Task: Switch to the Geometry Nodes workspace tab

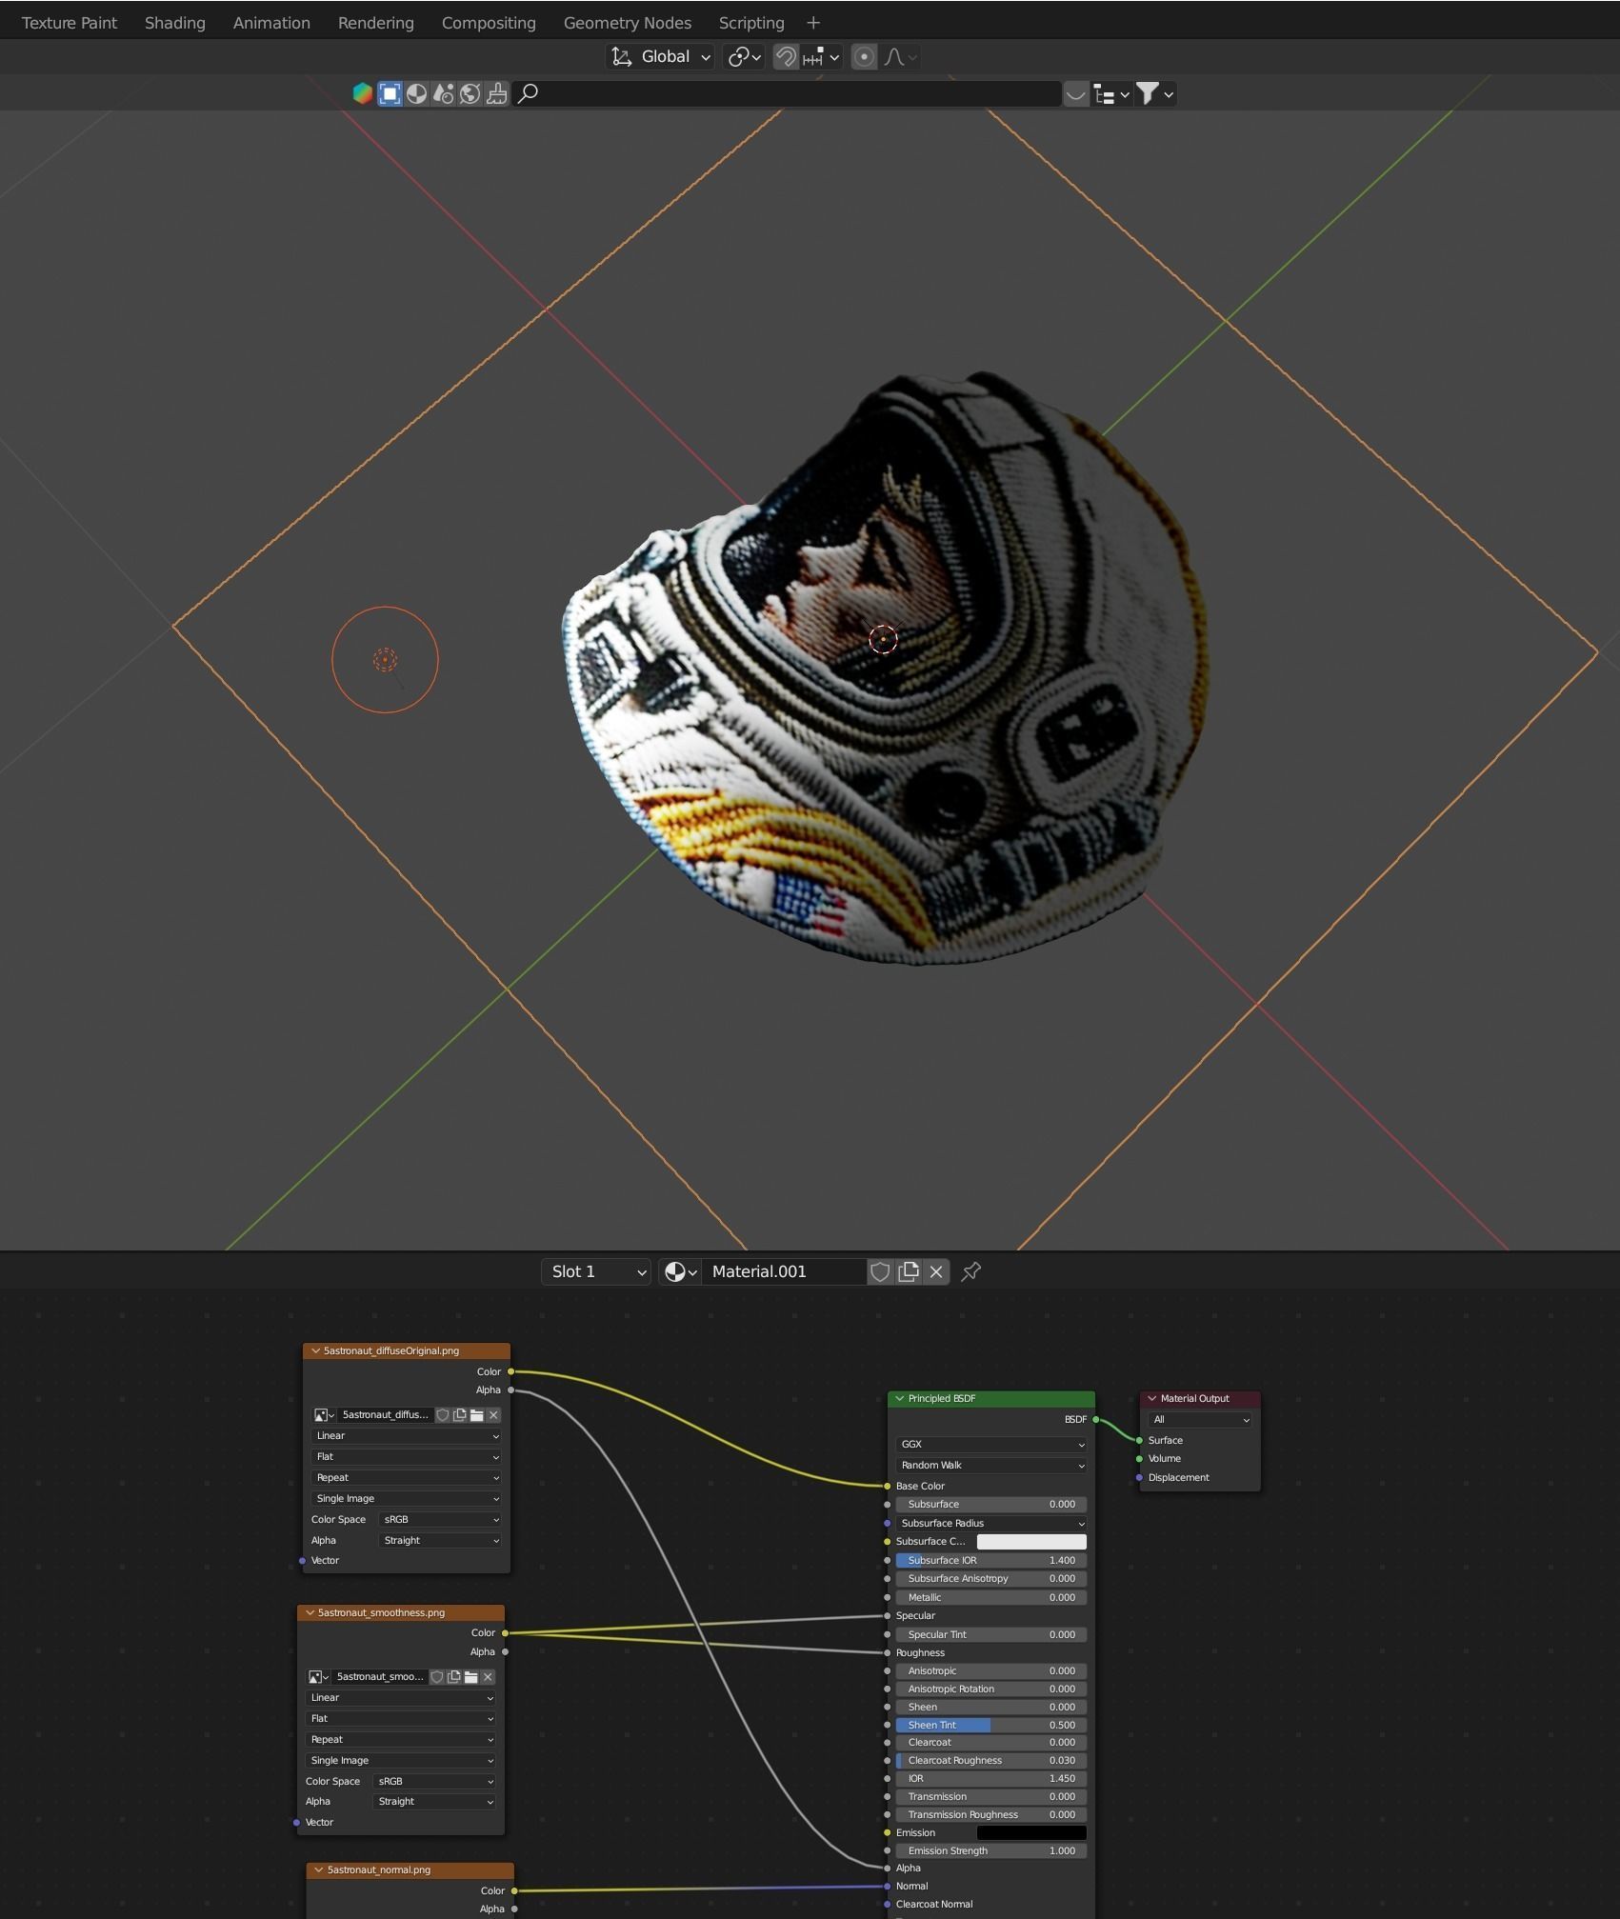Action: coord(628,23)
